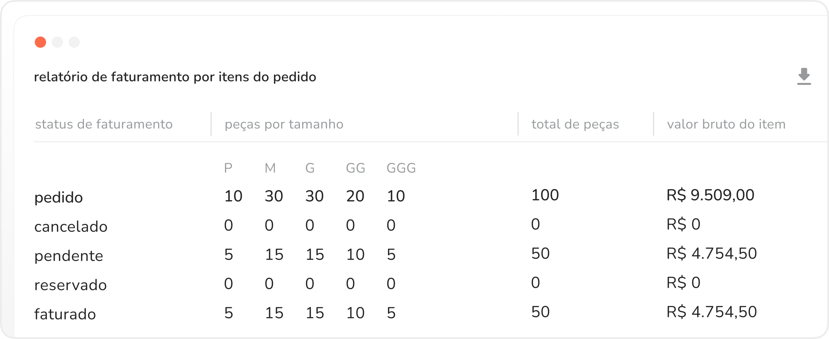Viewport: 829px width, 339px height.
Task: Click the 'peças por tamanho' column header
Action: coord(284,124)
